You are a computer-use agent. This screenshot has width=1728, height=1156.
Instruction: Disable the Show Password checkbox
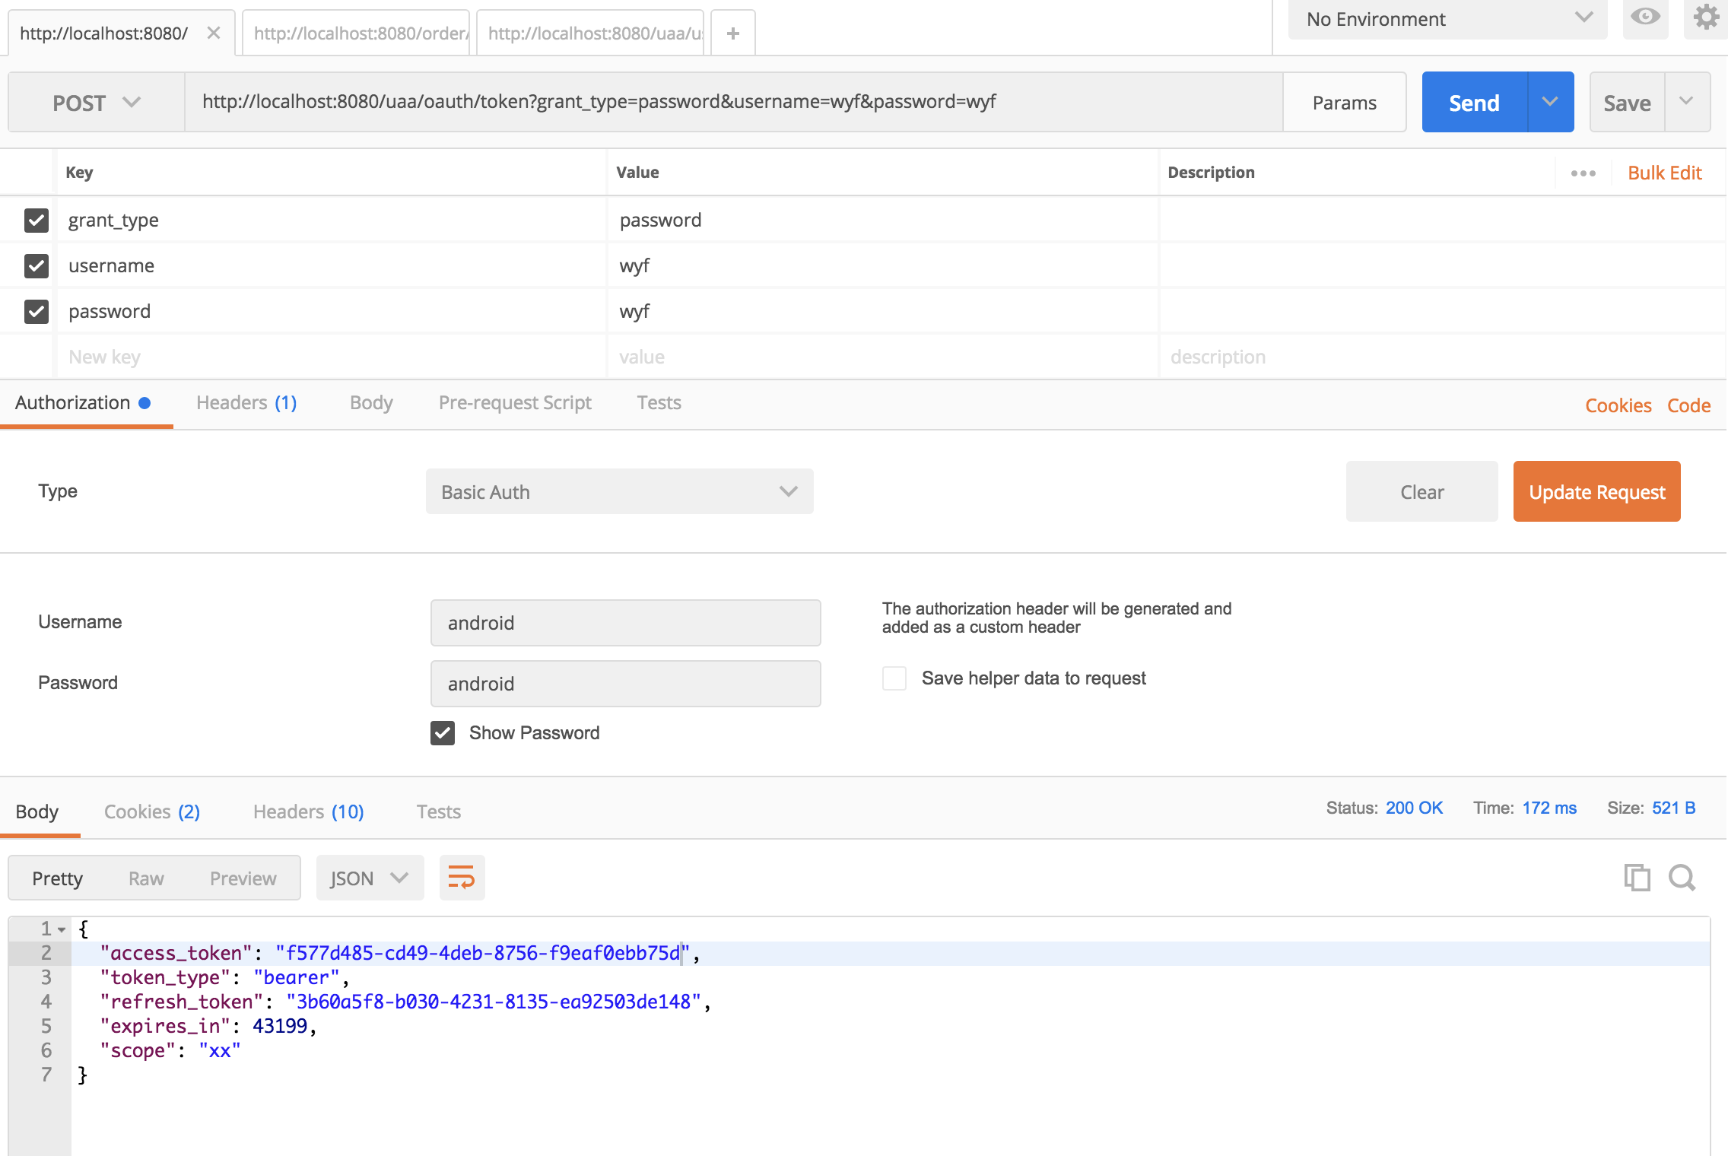coord(443,733)
